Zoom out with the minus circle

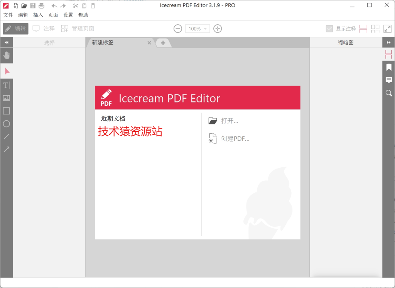coord(177,29)
